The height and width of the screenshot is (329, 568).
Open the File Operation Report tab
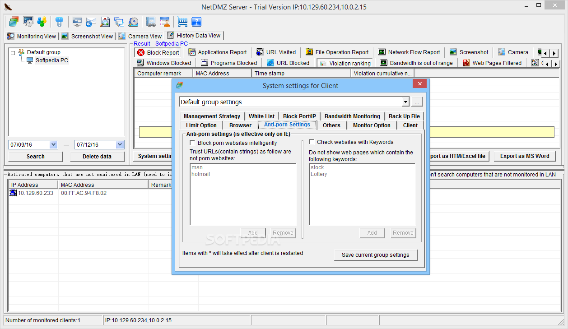337,52
